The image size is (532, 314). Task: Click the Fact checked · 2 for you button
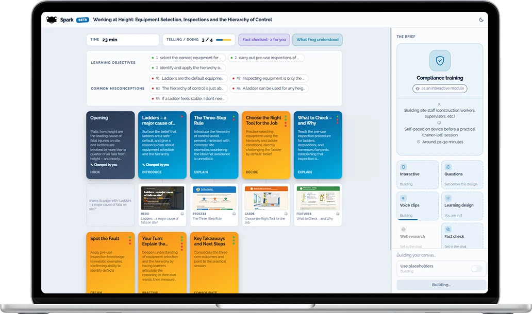point(264,40)
